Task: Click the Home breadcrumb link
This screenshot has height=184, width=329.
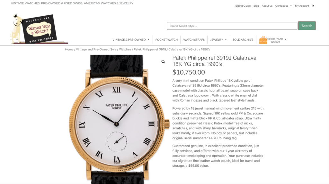Action: [x=69, y=49]
